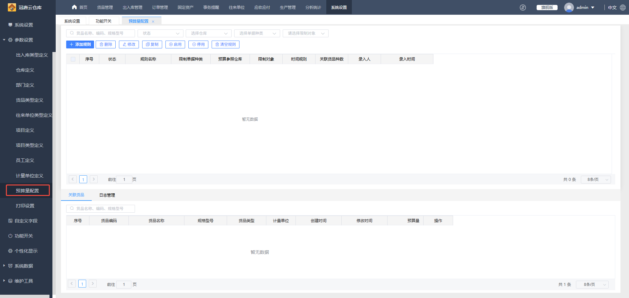Select 打印设置 in sidebar

(25, 206)
